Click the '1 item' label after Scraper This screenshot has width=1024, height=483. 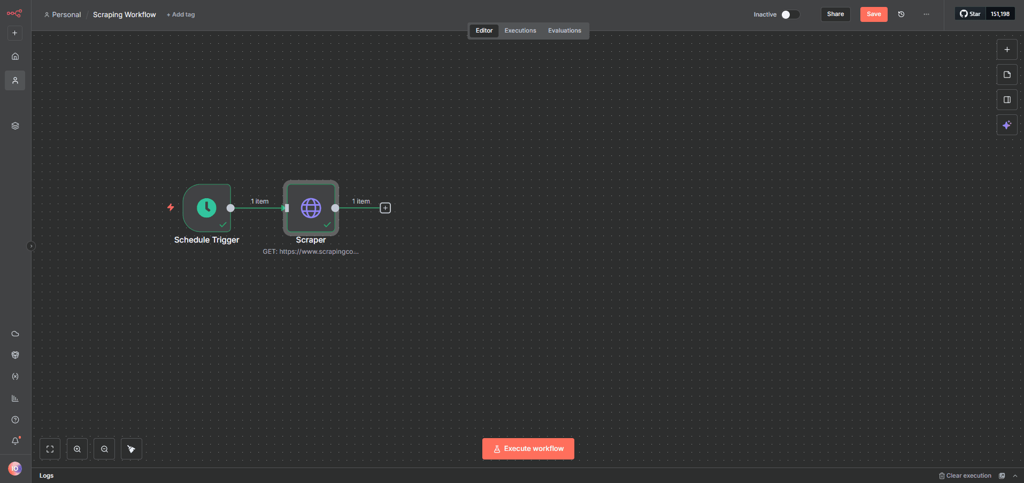point(361,201)
